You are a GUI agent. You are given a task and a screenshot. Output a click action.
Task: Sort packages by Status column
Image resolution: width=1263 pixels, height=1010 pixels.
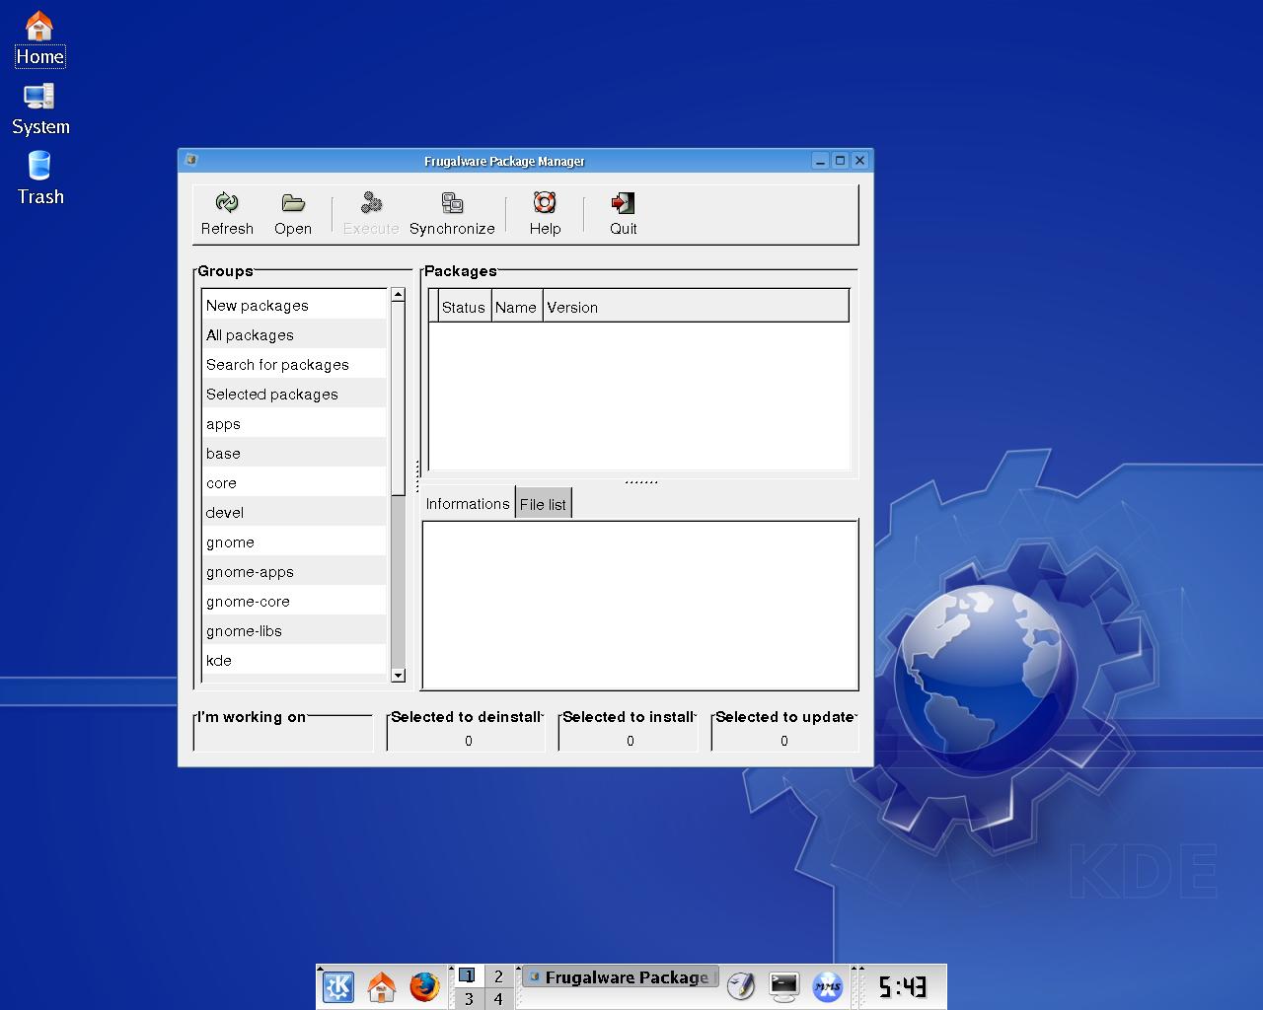[x=464, y=307]
